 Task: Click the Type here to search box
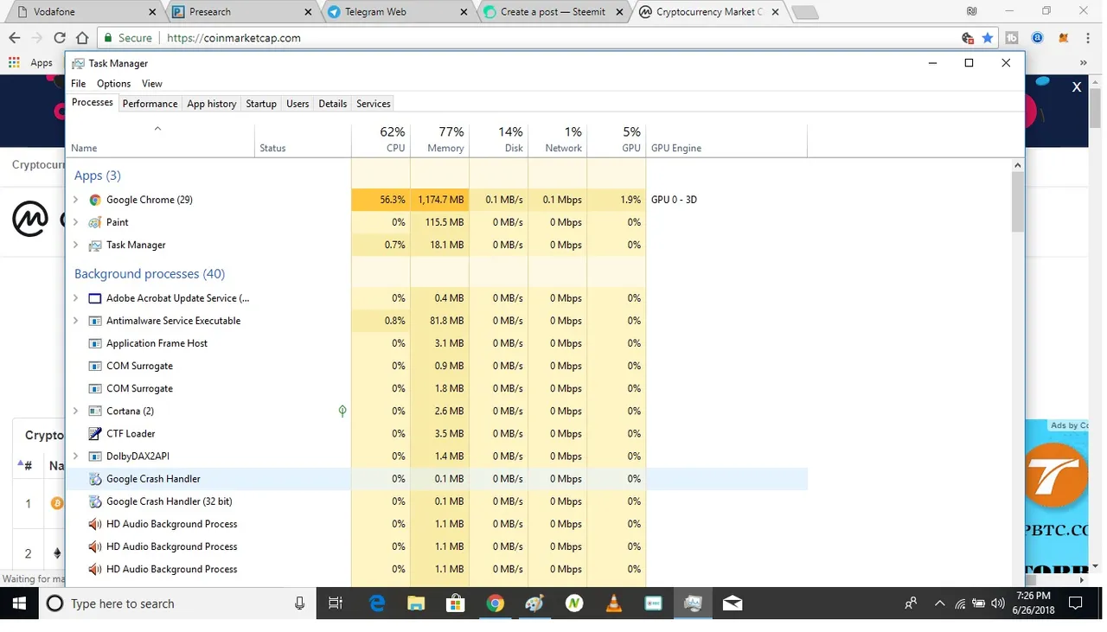pos(177,603)
